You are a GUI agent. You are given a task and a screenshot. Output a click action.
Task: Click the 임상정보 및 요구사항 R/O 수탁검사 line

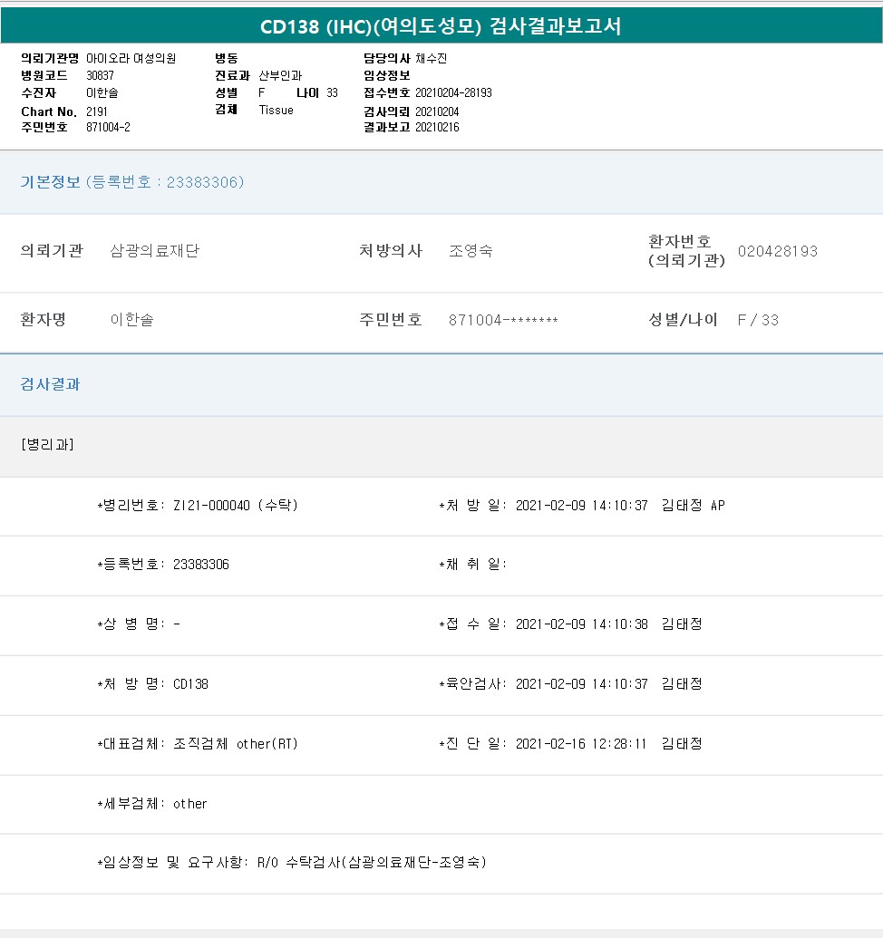tap(292, 863)
